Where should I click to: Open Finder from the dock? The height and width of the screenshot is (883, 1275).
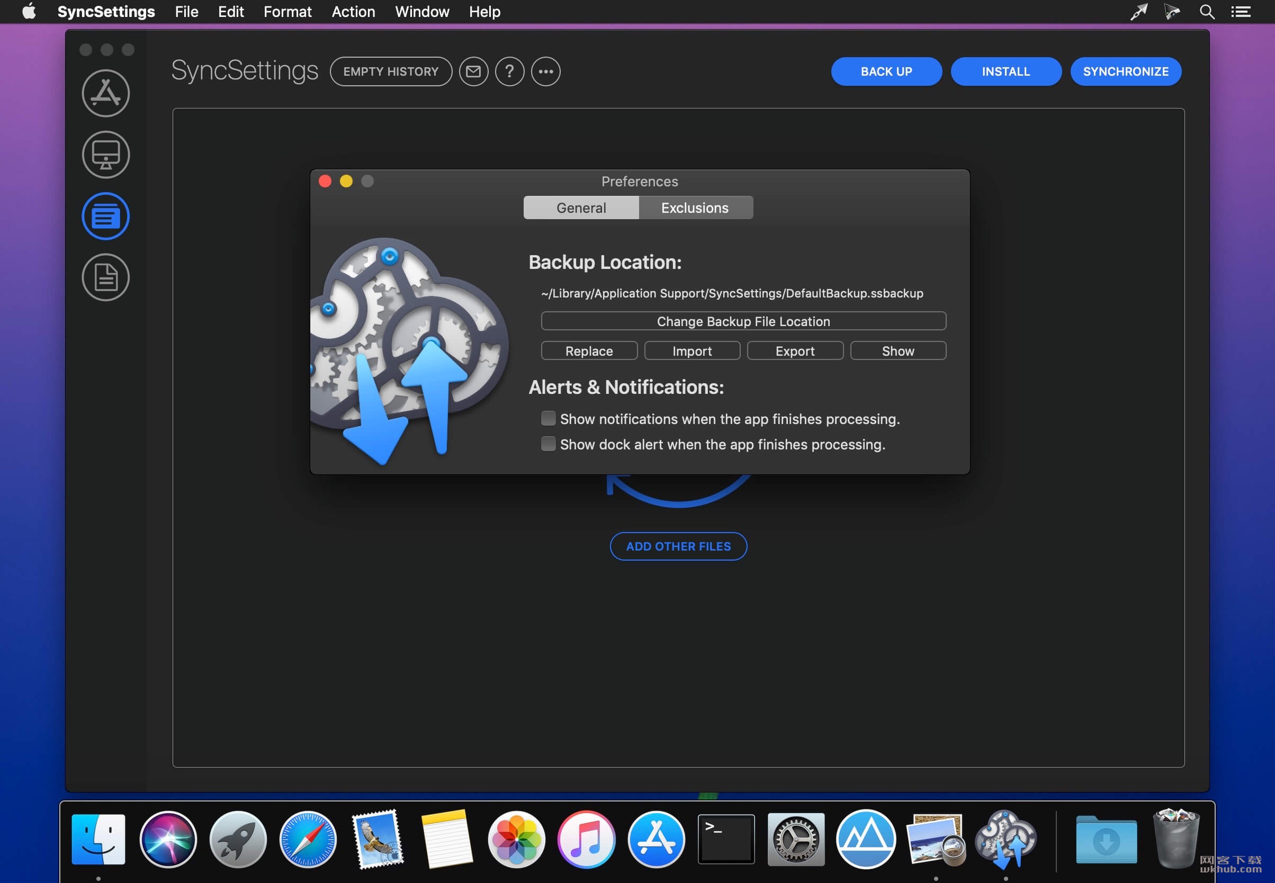tap(98, 839)
